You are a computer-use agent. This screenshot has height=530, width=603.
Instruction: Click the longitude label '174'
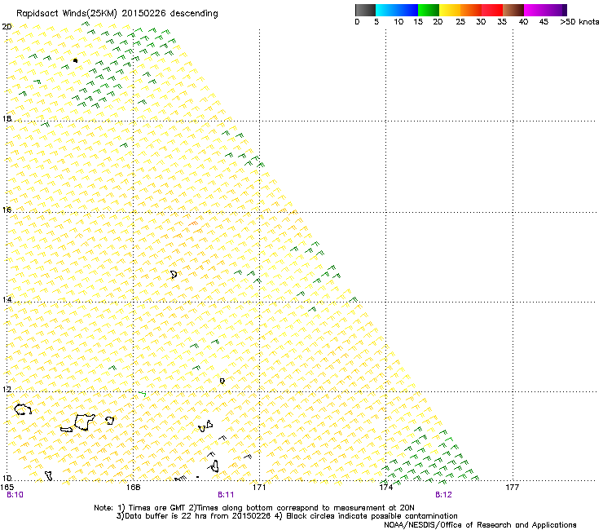[x=385, y=488]
